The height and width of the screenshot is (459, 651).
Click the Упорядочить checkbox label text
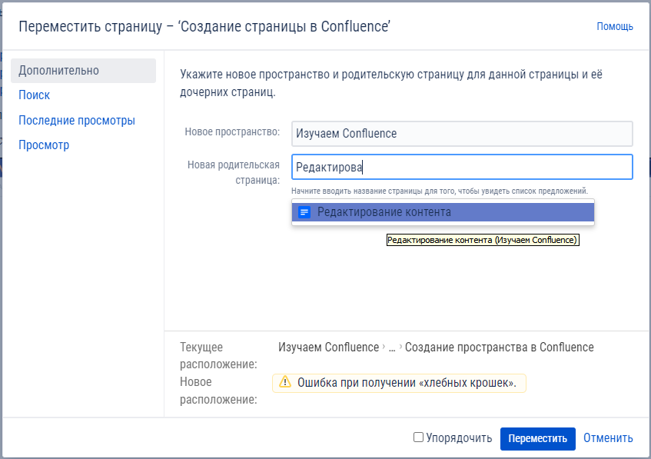point(459,438)
